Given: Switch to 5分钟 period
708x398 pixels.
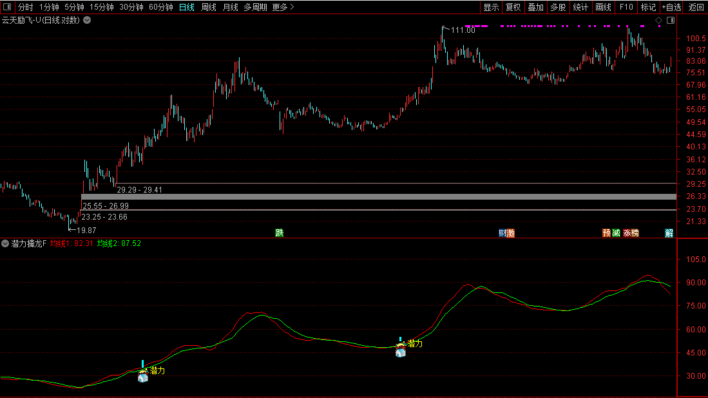Looking at the screenshot, I should [74, 7].
